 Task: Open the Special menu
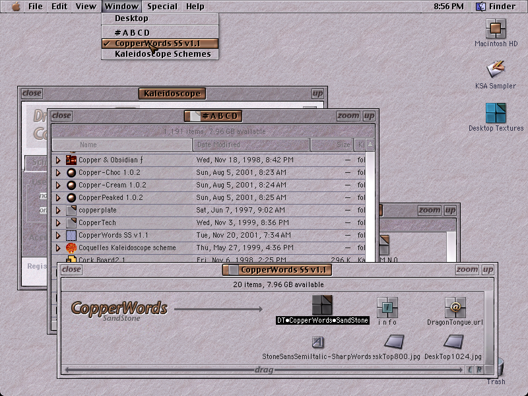[x=162, y=7]
